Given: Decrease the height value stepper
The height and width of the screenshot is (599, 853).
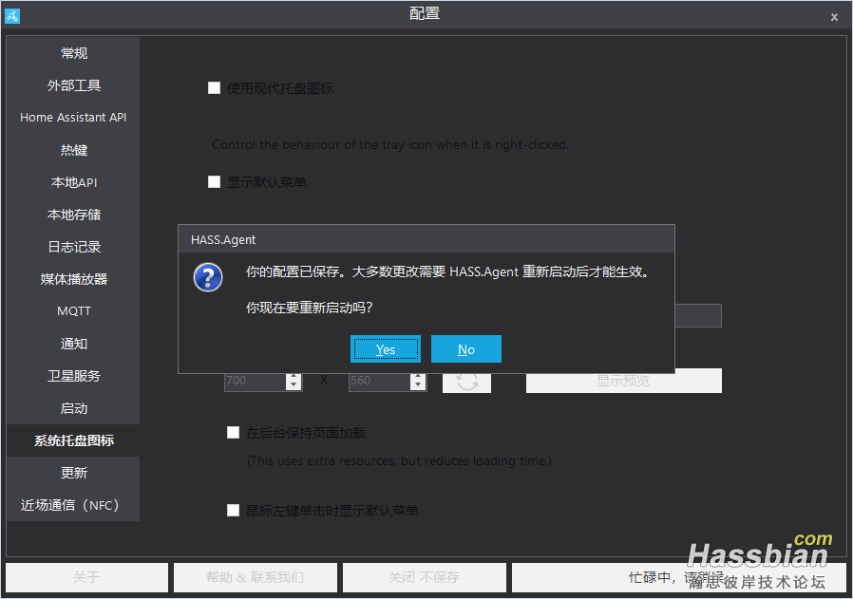Looking at the screenshot, I should pyautogui.click(x=418, y=385).
